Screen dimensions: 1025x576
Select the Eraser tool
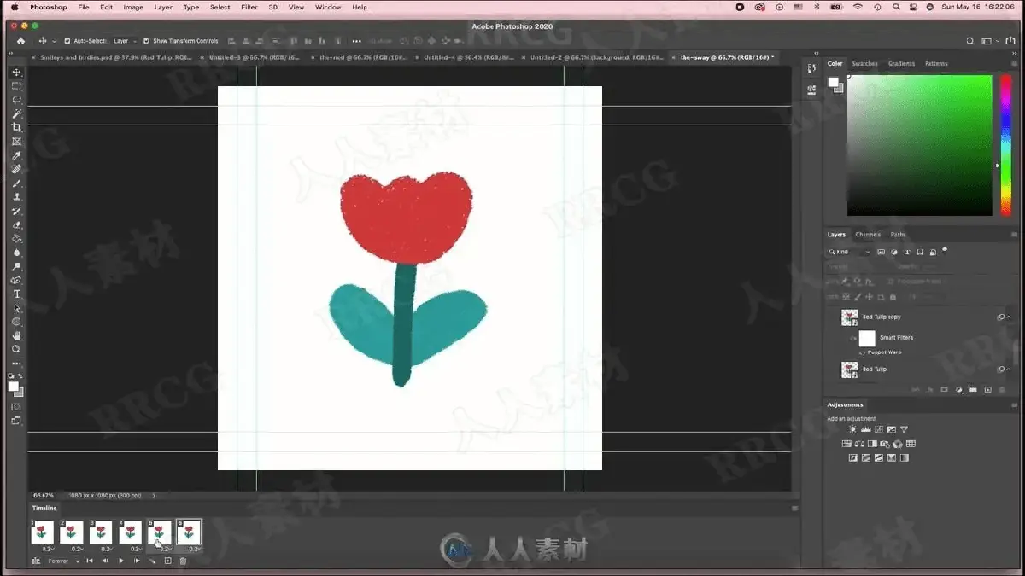coord(16,225)
